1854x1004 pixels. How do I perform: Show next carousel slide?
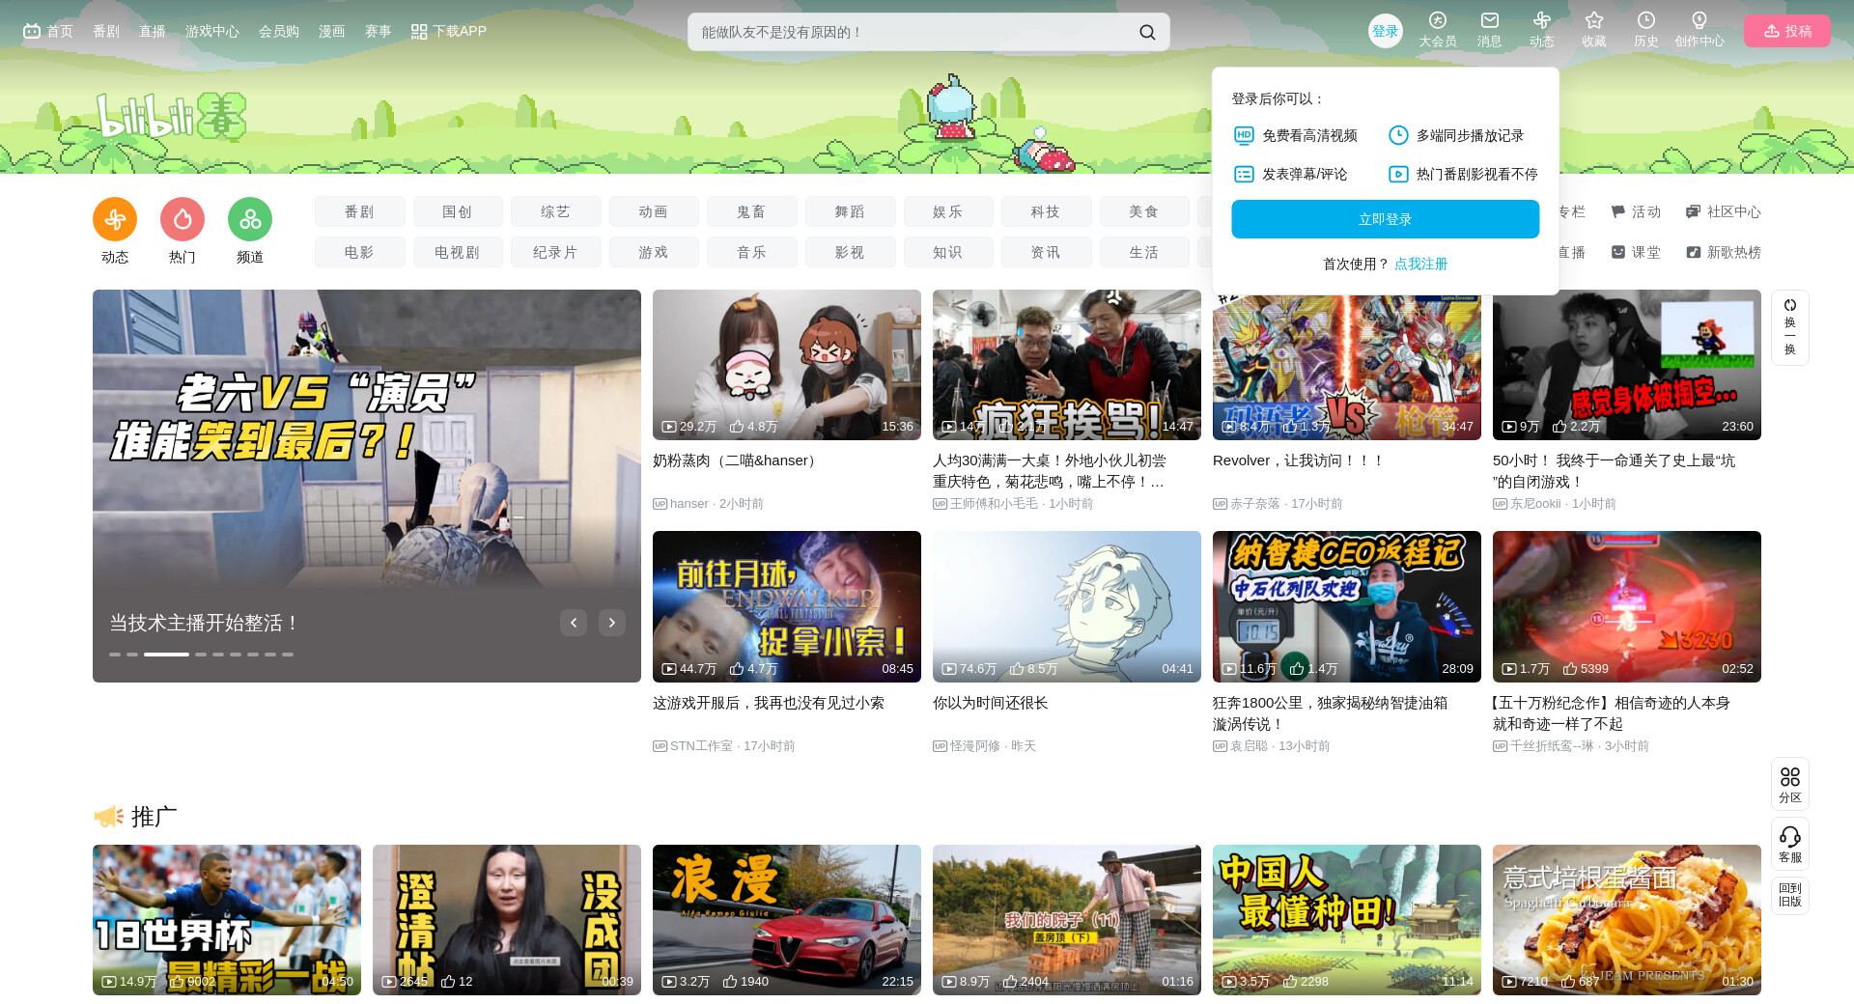[612, 623]
